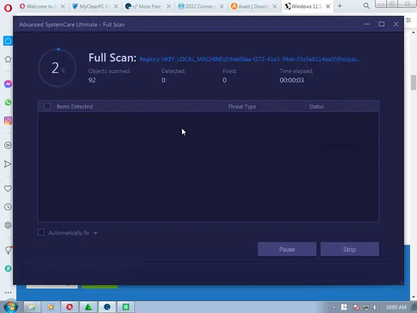Open My Flow arrow icon in sidebar
The width and height of the screenshot is (417, 313).
tap(8, 164)
